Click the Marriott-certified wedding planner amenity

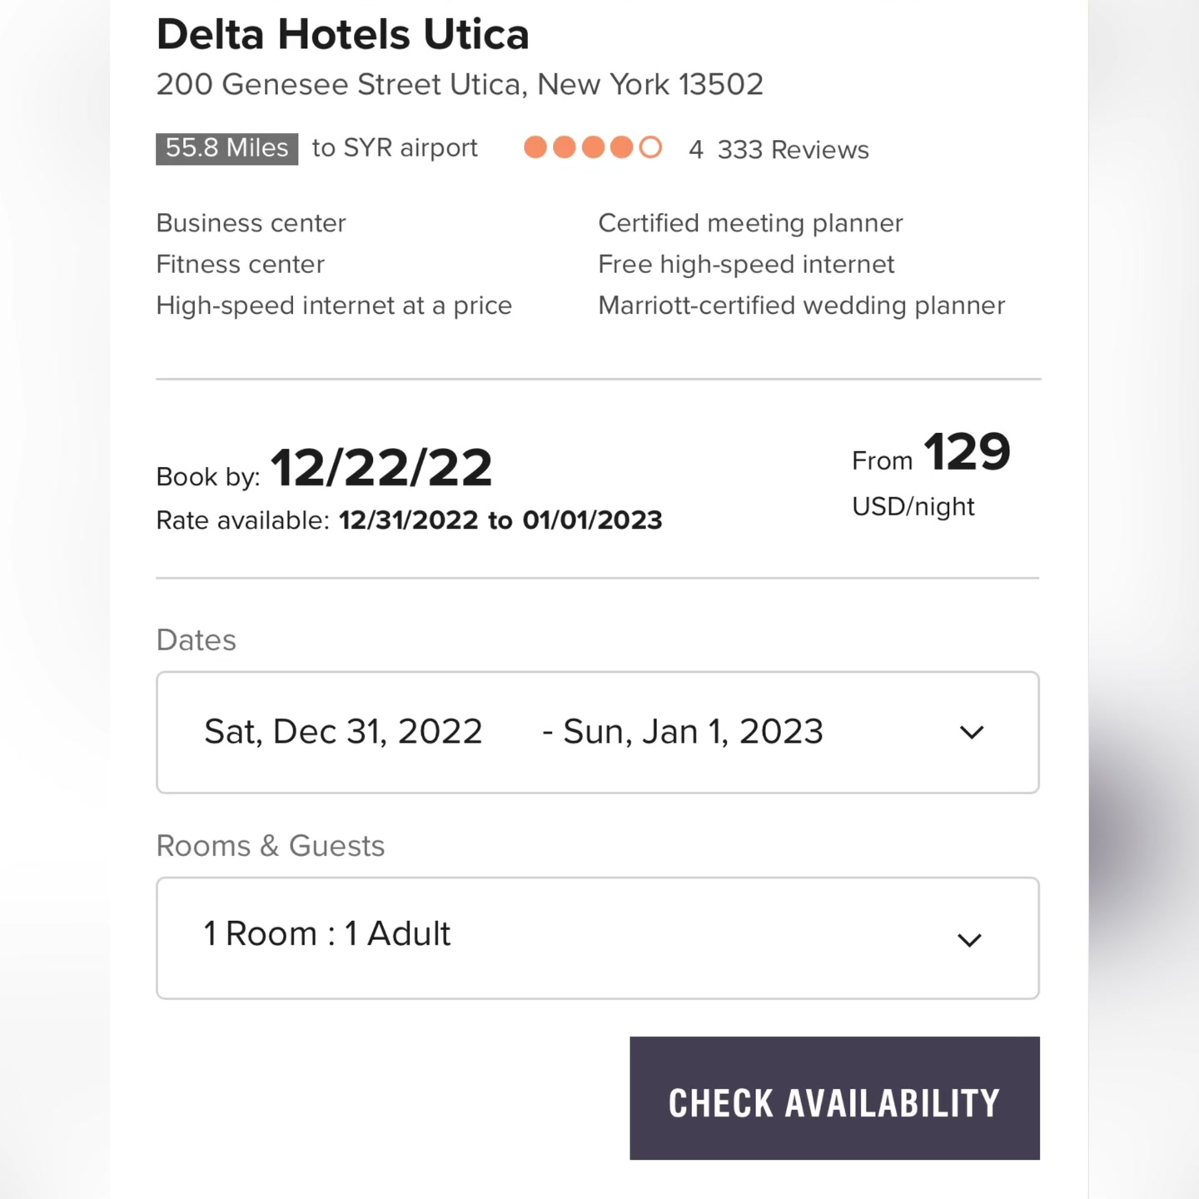point(802,306)
